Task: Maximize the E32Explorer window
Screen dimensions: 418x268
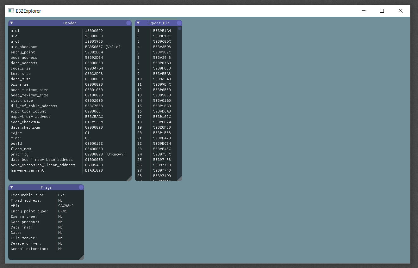Action: point(382,11)
